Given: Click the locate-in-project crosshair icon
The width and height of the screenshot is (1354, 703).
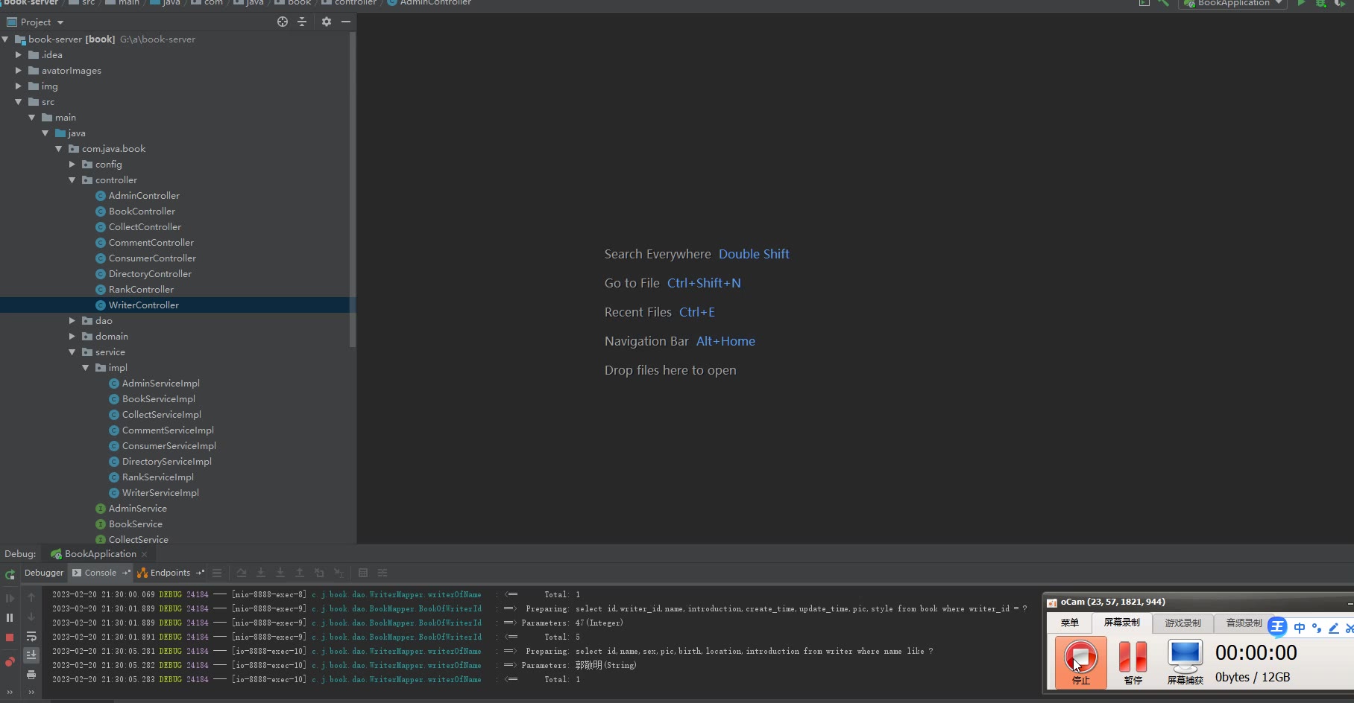Looking at the screenshot, I should [x=283, y=22].
